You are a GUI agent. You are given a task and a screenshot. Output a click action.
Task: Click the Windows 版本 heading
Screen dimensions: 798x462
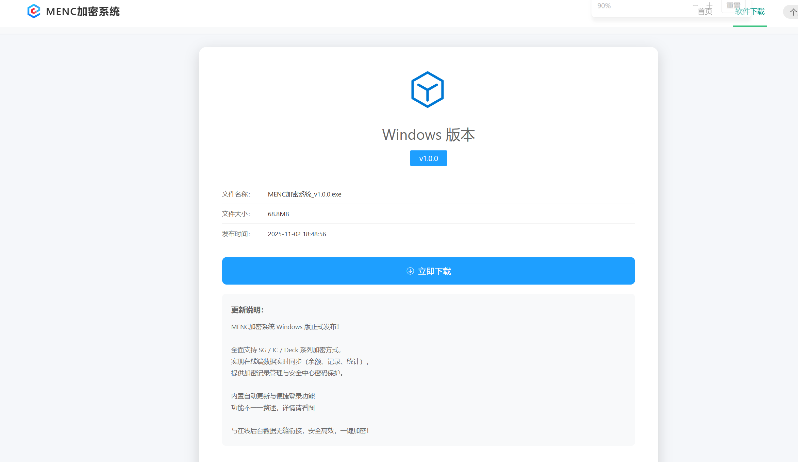[x=428, y=135]
